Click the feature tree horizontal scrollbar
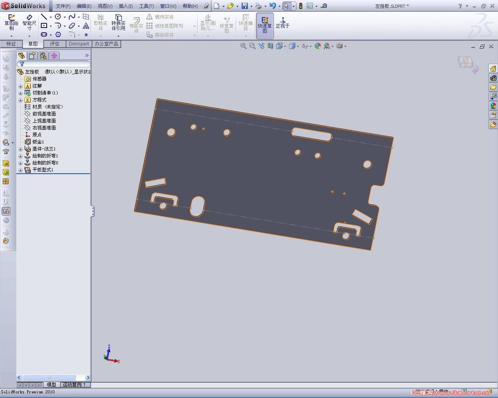The image size is (498, 398). pos(54,377)
